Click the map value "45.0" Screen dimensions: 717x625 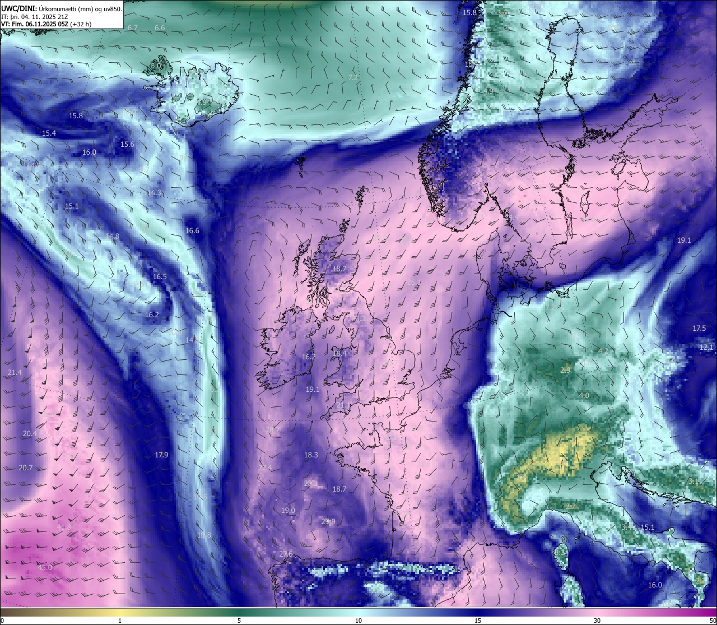click(x=45, y=567)
